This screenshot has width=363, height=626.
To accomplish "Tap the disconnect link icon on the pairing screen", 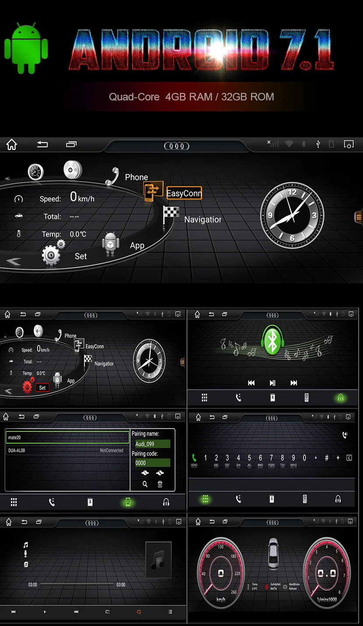I will tap(159, 473).
